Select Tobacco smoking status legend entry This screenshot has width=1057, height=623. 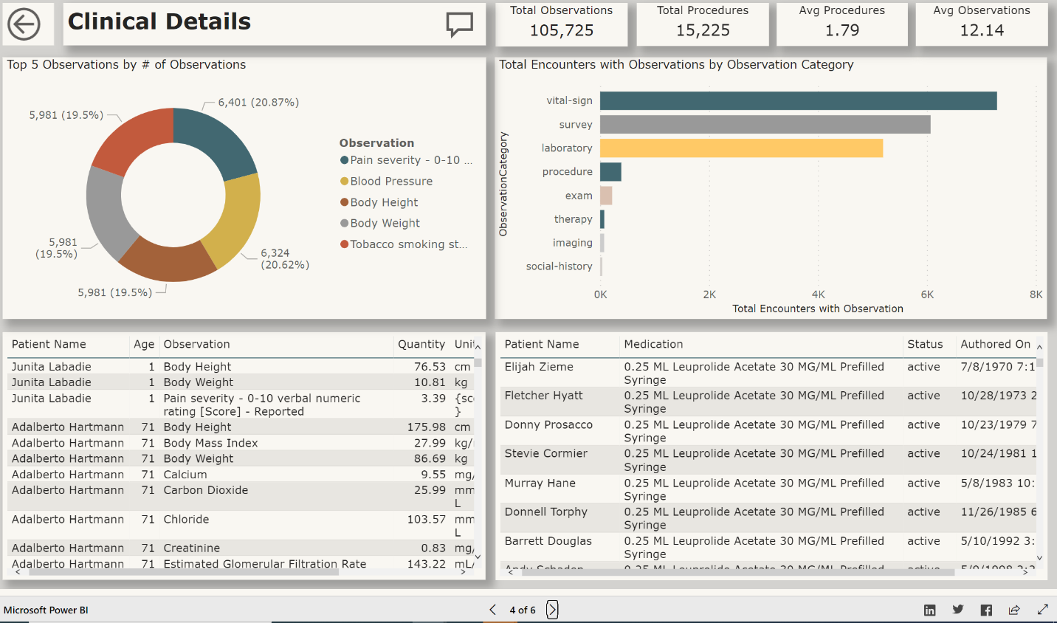pyautogui.click(x=403, y=244)
